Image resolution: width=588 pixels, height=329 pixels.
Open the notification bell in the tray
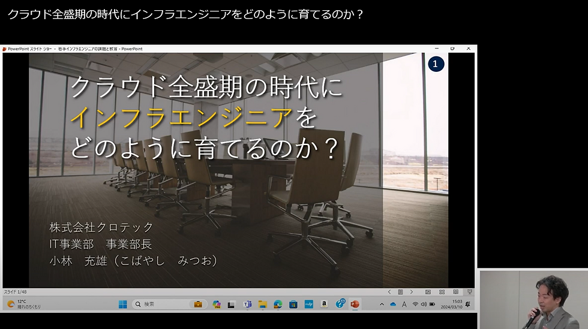click(x=467, y=304)
